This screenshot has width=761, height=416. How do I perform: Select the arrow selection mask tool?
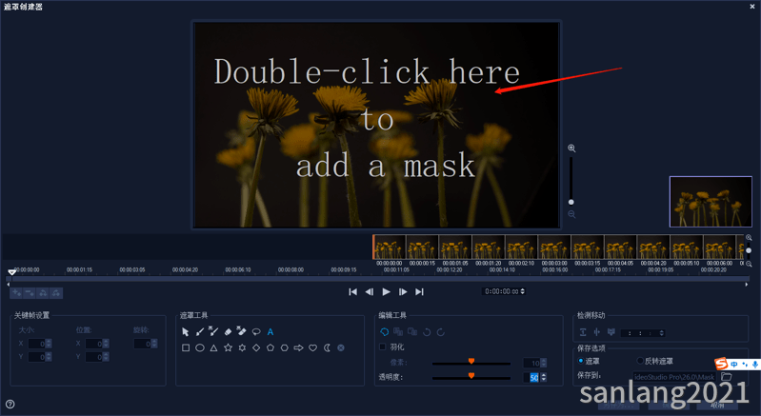click(186, 332)
